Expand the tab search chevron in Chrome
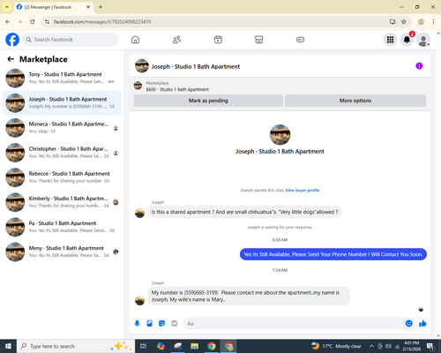 coord(7,7)
